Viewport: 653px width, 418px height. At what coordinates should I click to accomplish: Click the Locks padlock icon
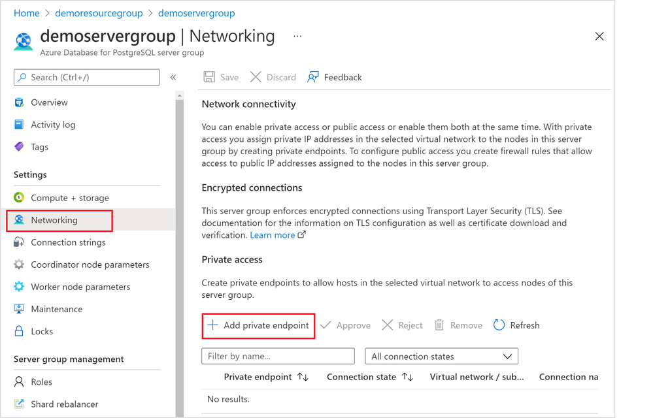click(19, 331)
